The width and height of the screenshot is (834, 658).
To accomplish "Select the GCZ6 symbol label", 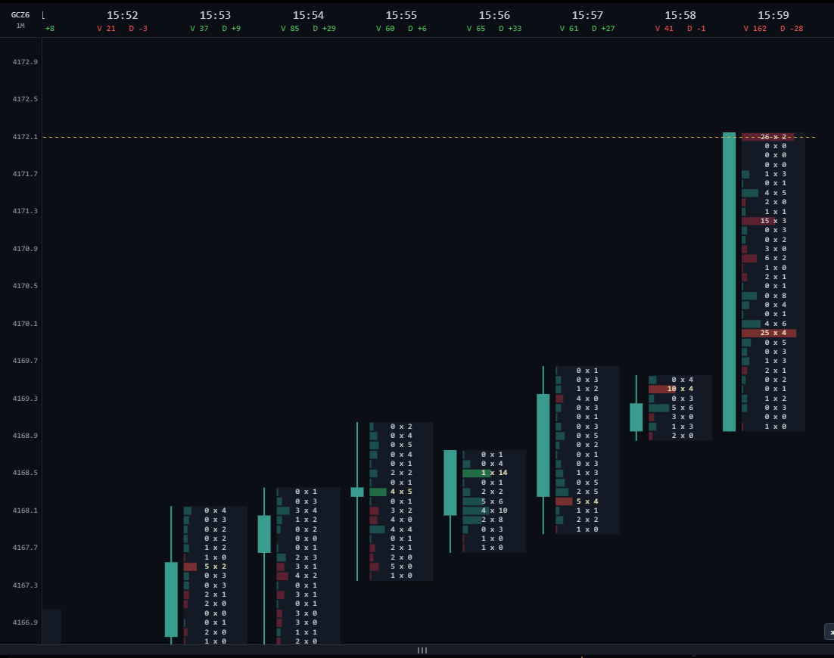I will 20,15.
